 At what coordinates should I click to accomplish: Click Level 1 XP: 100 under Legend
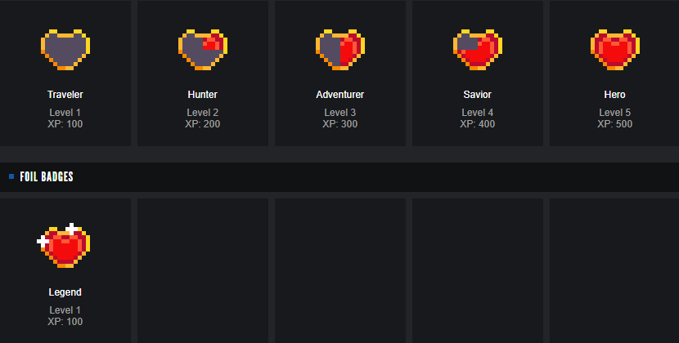coord(65,316)
